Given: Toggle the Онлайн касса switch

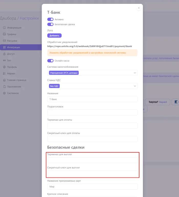Looking at the screenshot, I should (x=50, y=61).
